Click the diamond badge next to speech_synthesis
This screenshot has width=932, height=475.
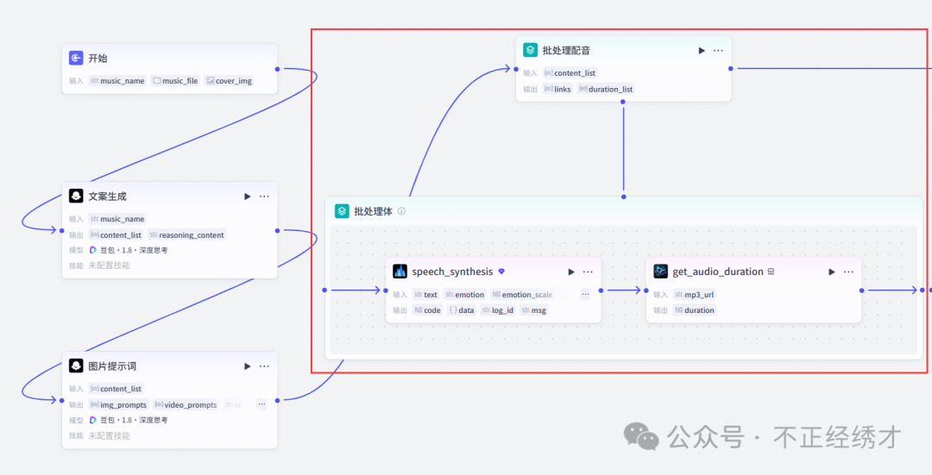[501, 272]
